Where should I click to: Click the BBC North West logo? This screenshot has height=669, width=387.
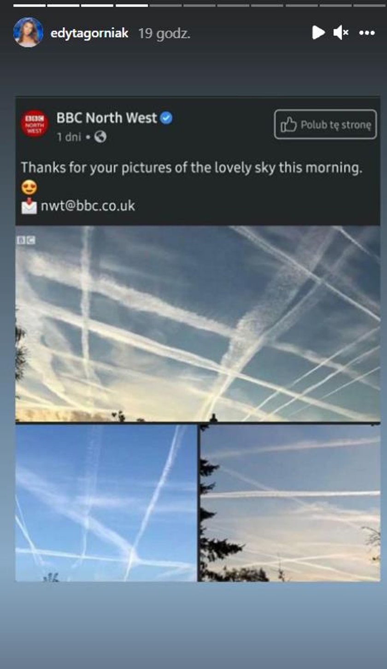click(x=35, y=123)
